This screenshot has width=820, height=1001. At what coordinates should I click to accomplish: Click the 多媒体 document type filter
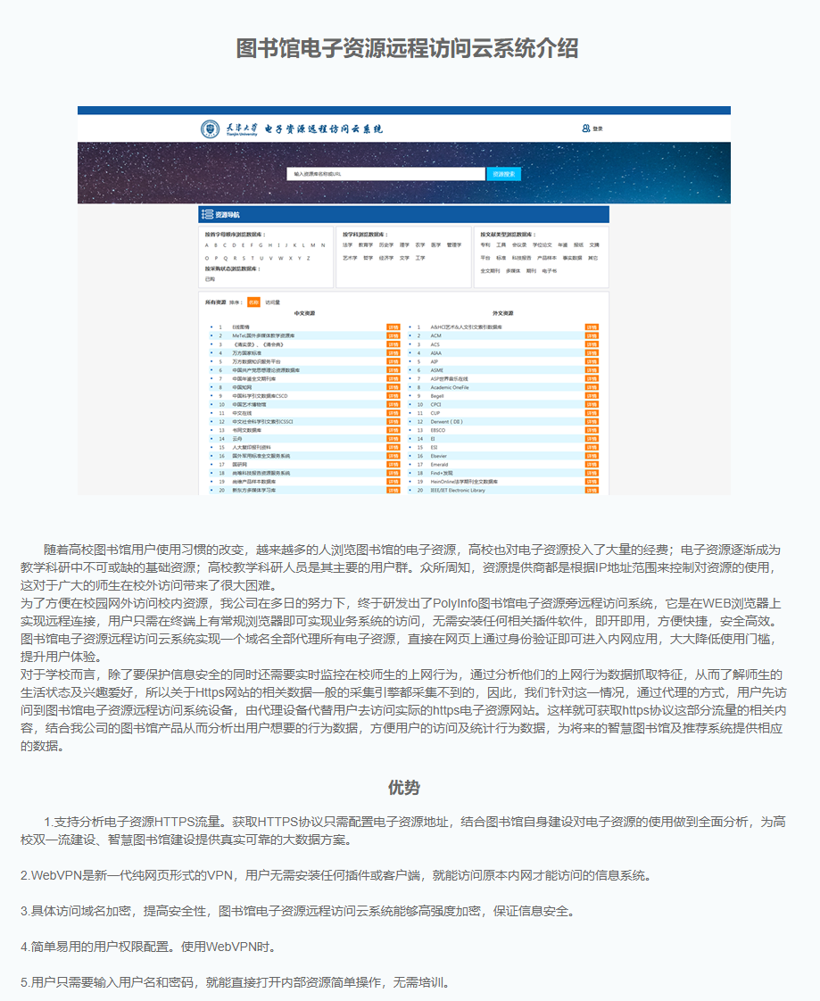pos(513,271)
